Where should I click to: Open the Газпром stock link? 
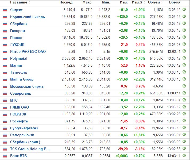[17, 31]
